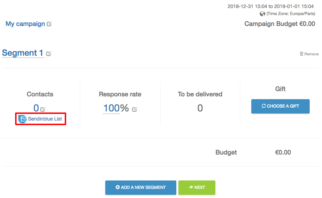Click the Remove text link
Image resolution: width=322 pixels, height=198 pixels.
point(311,54)
